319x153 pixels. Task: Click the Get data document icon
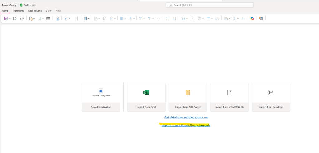(31, 18)
